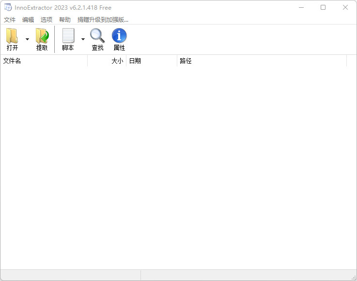Maximize the InnoExtractor window
This screenshot has width=357, height=281.
(323, 8)
